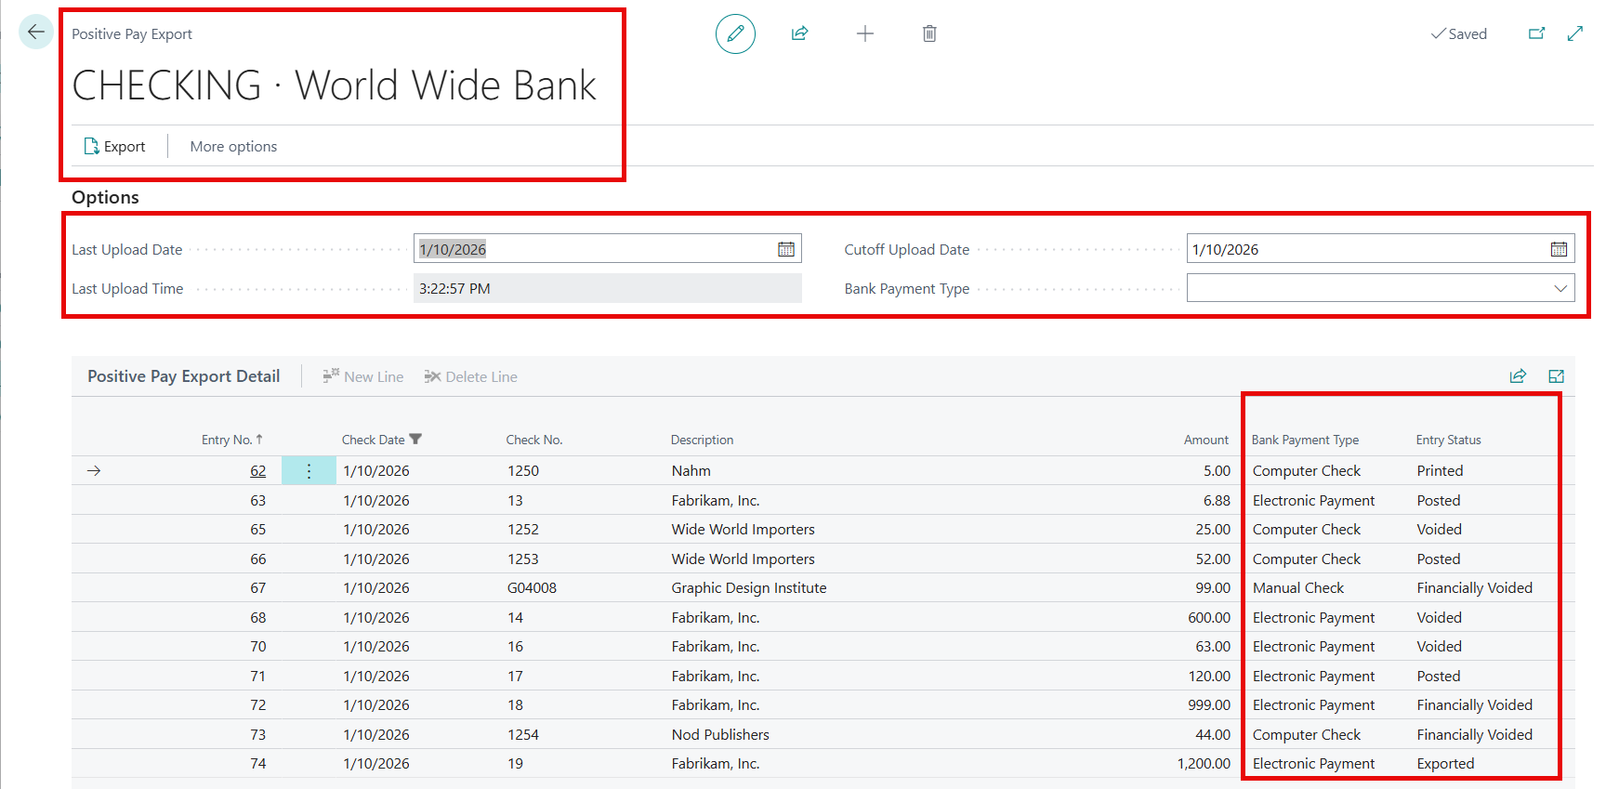The image size is (1619, 789).
Task: Select the Nahm description cell
Action: click(x=691, y=470)
